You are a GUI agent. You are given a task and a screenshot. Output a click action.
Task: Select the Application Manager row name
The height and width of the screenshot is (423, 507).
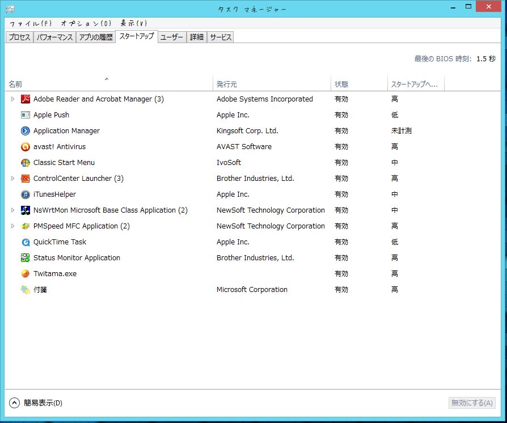pyautogui.click(x=66, y=130)
